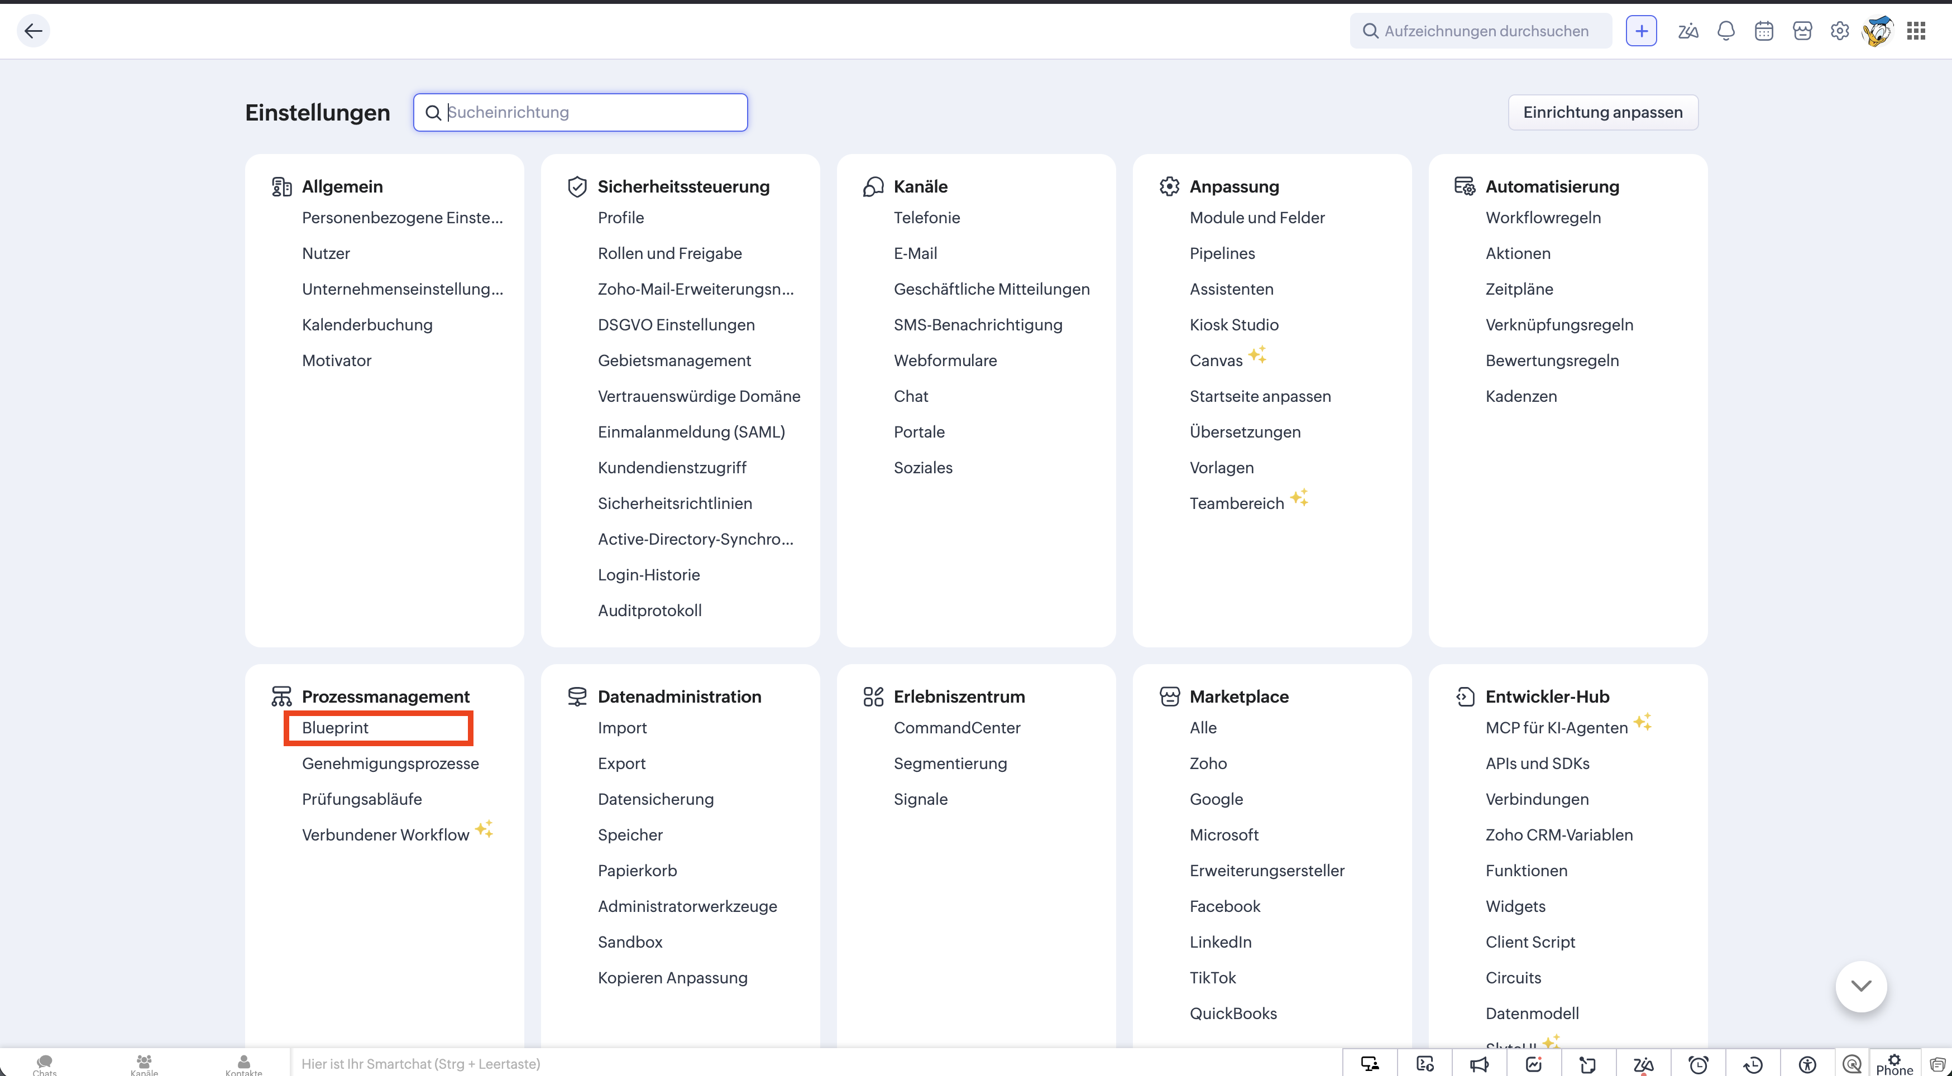Viewport: 1952px width, 1076px height.
Task: Open Zia assistant in the top bar
Action: [x=1687, y=31]
